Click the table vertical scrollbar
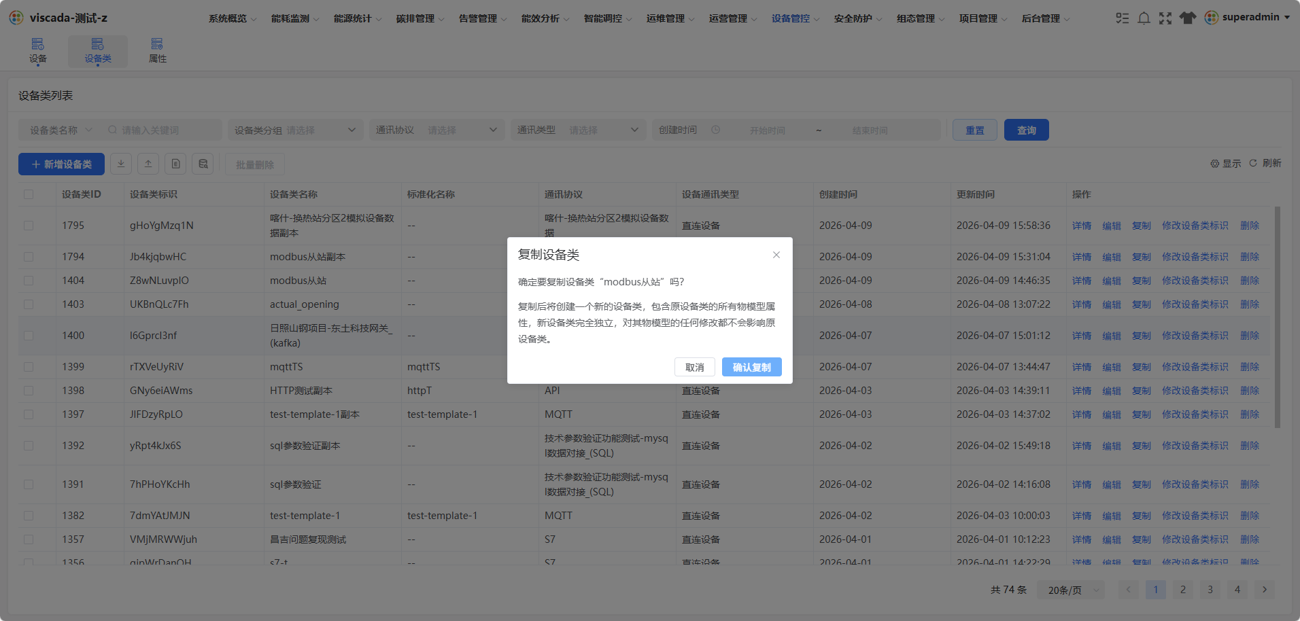Viewport: 1300px width, 621px height. 1277,317
